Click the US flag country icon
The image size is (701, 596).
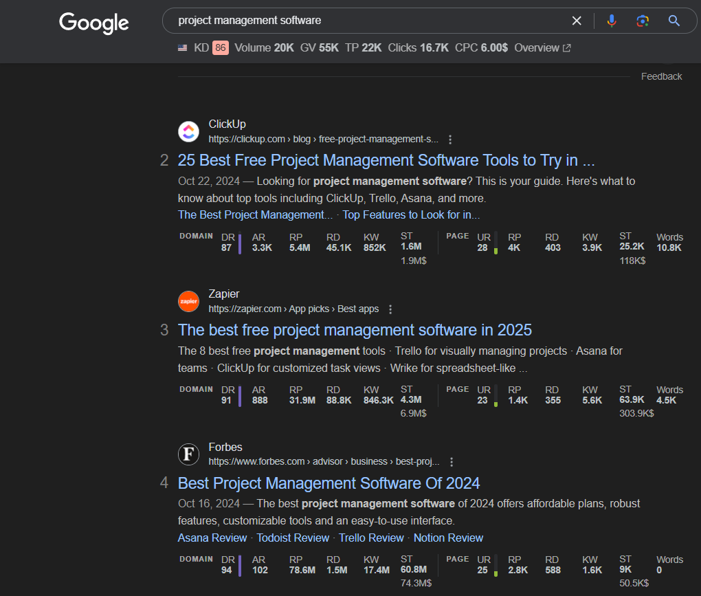coord(182,48)
